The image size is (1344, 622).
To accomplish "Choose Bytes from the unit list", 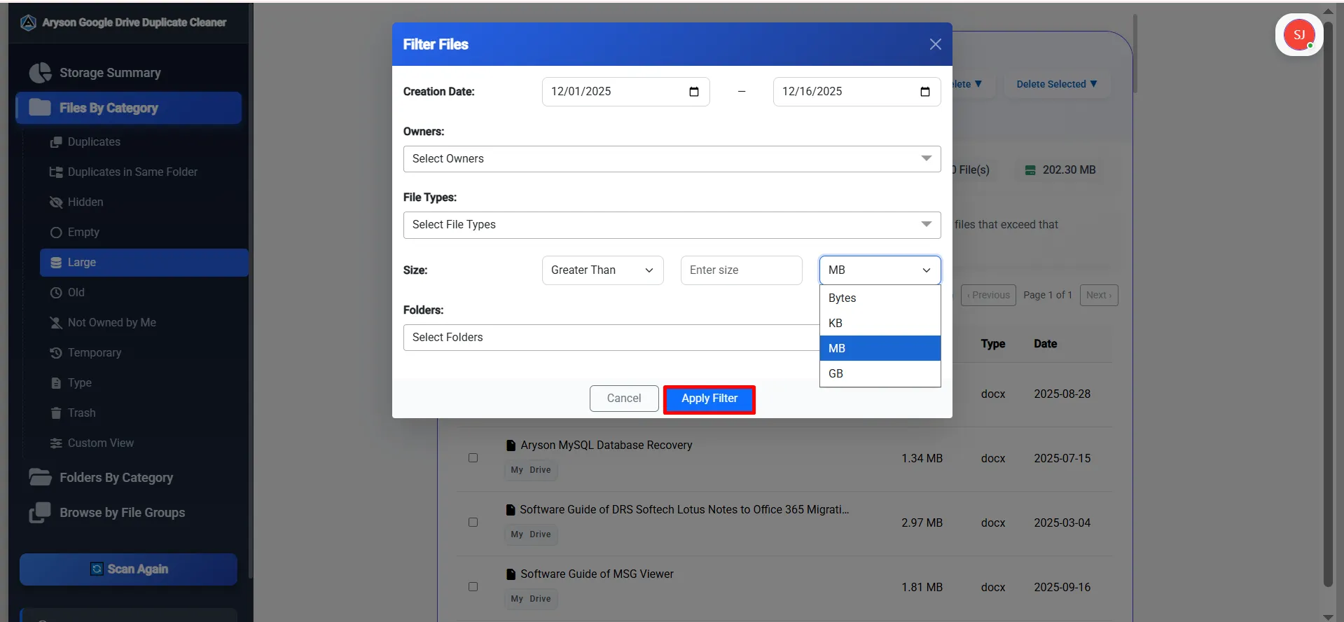I will coord(880,298).
